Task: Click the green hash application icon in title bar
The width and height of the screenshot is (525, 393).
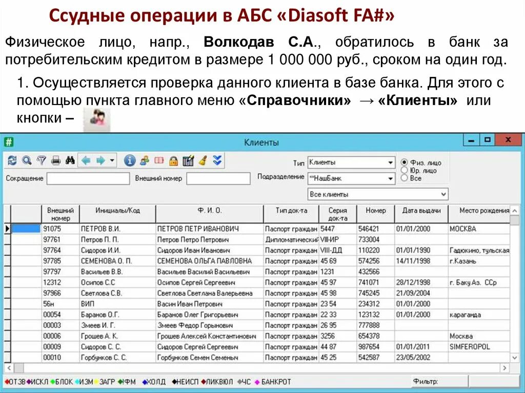Action: click(9, 142)
